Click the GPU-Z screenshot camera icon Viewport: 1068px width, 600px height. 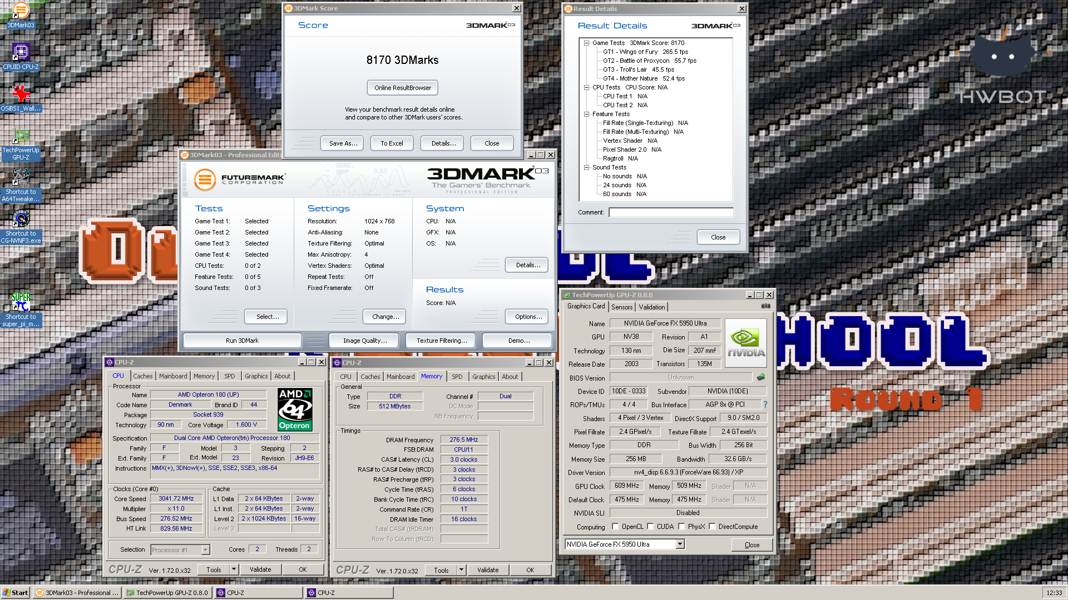tap(766, 306)
